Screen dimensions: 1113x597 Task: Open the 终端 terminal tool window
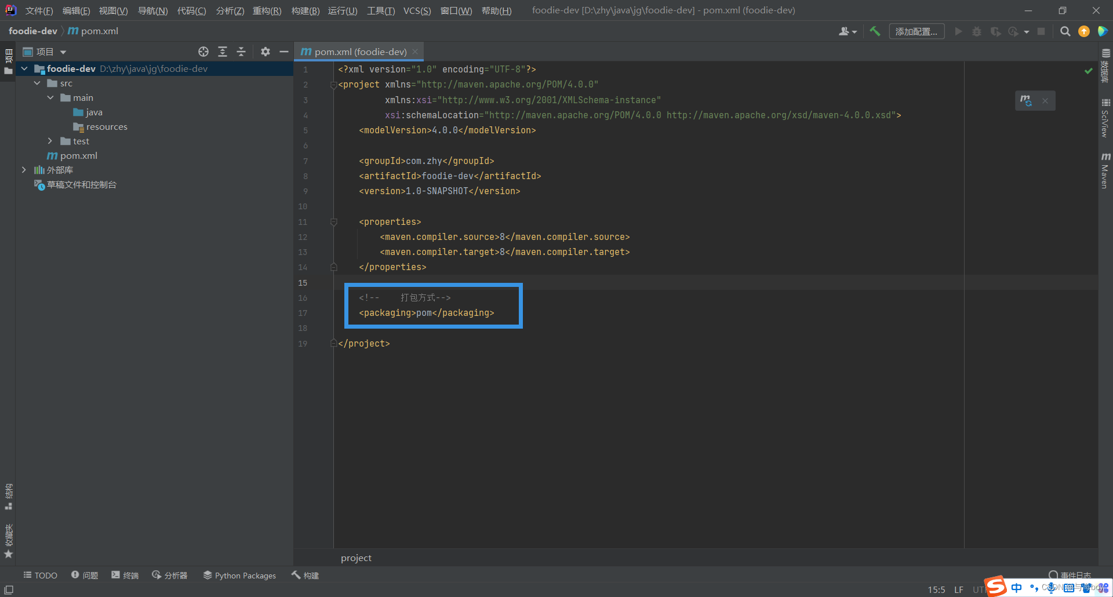point(125,575)
